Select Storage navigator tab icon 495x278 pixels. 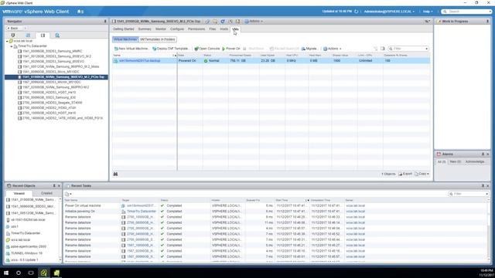[43, 36]
